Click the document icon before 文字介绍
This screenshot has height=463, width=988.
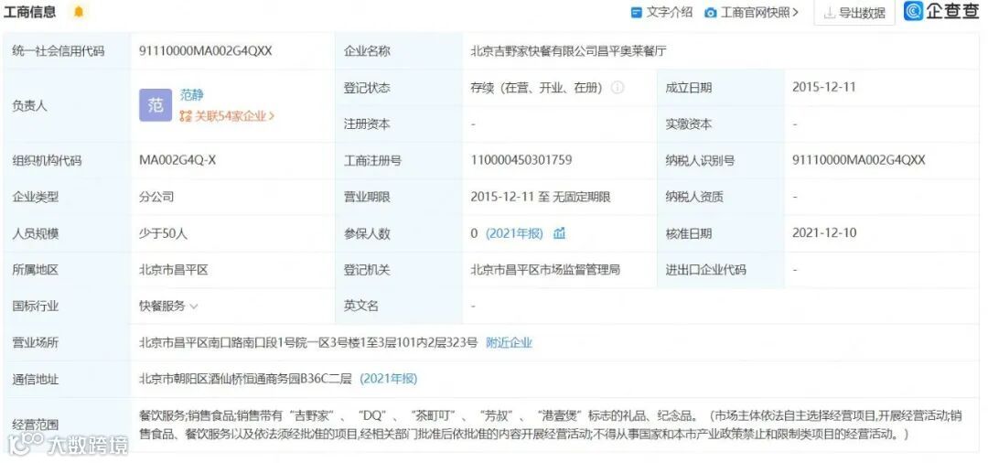click(637, 13)
